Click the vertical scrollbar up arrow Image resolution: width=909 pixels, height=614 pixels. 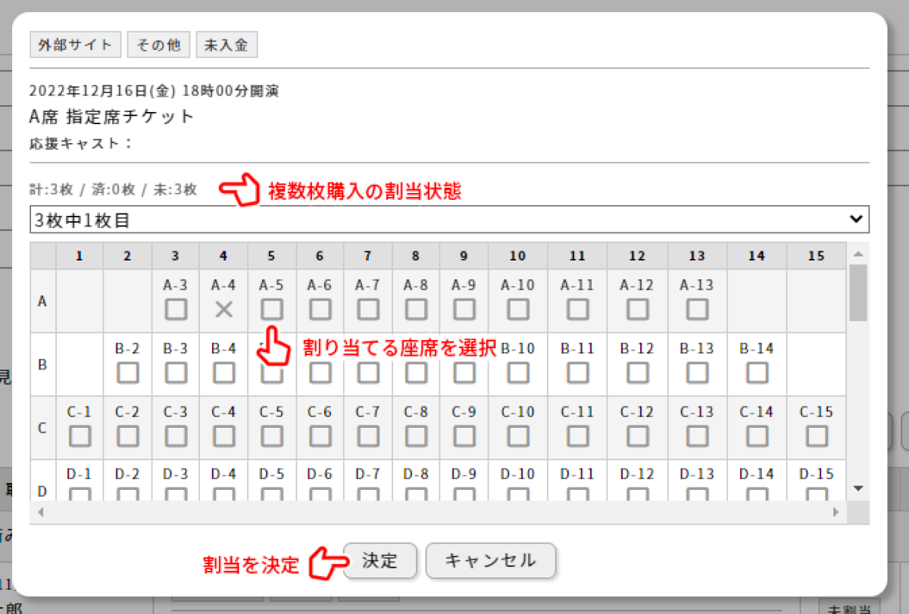(x=857, y=254)
